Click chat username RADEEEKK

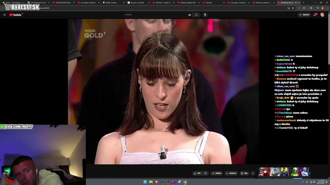pyautogui.click(x=291, y=75)
